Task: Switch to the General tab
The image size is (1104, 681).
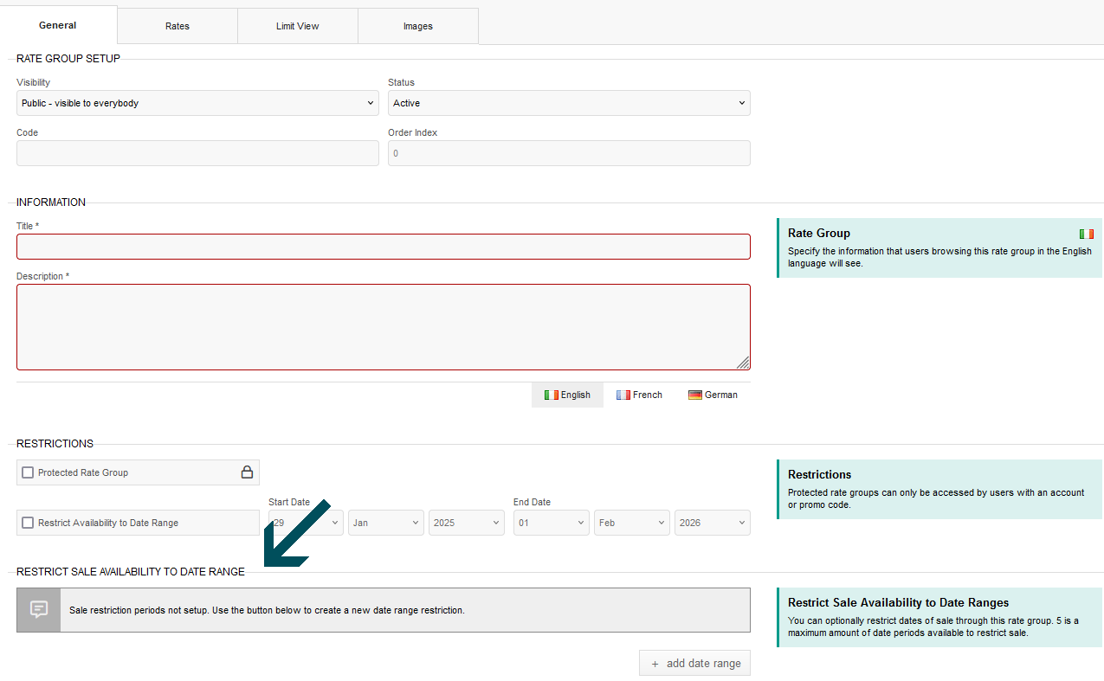Action: coord(58,25)
